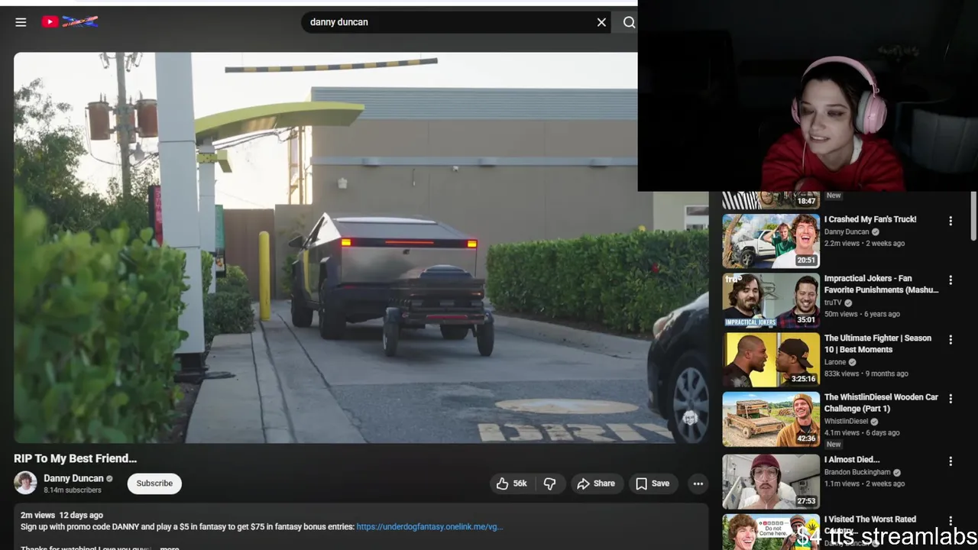The image size is (978, 550).
Task: Open The Ultimate Fighter Season 10 title
Action: click(878, 344)
